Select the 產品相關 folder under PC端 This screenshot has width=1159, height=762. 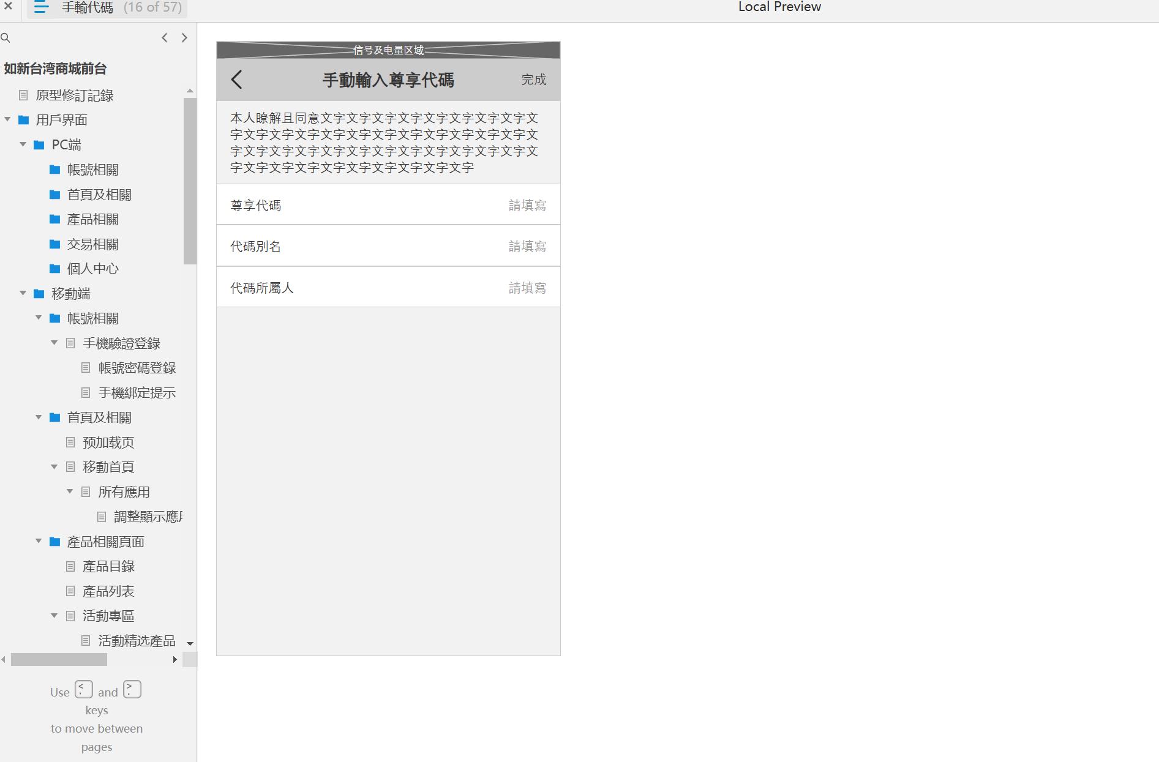(92, 219)
